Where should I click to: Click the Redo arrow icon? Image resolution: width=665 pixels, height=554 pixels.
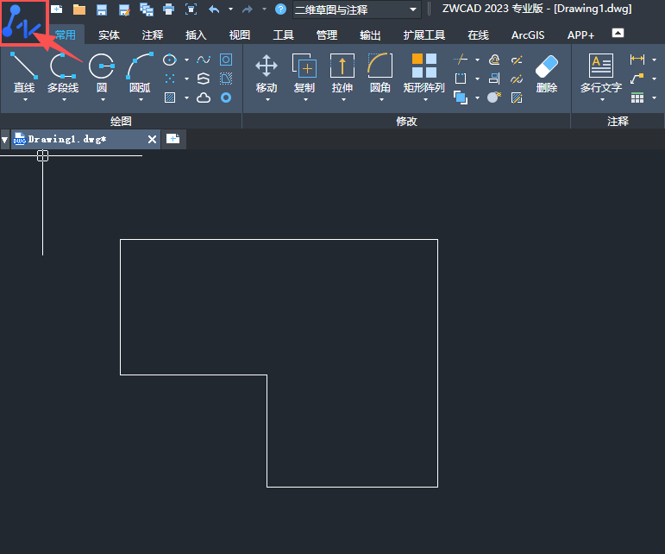click(248, 9)
